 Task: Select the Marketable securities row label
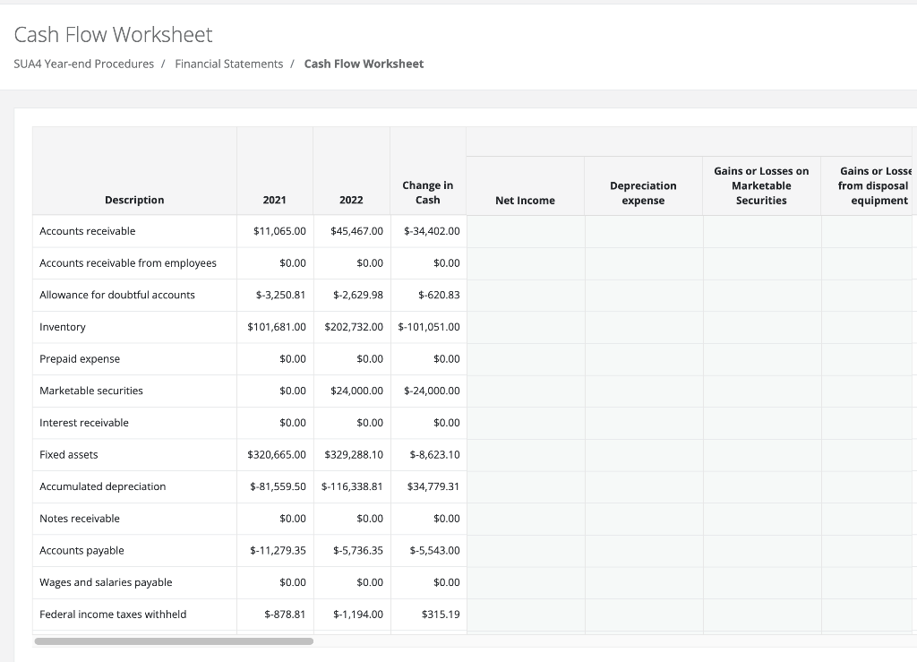pos(90,391)
